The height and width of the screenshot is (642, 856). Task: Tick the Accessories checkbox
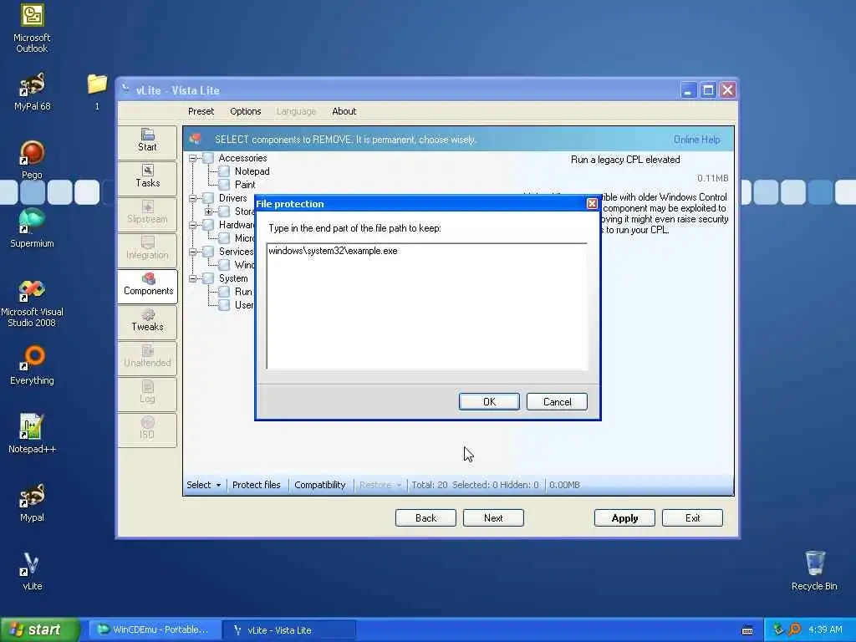point(208,158)
